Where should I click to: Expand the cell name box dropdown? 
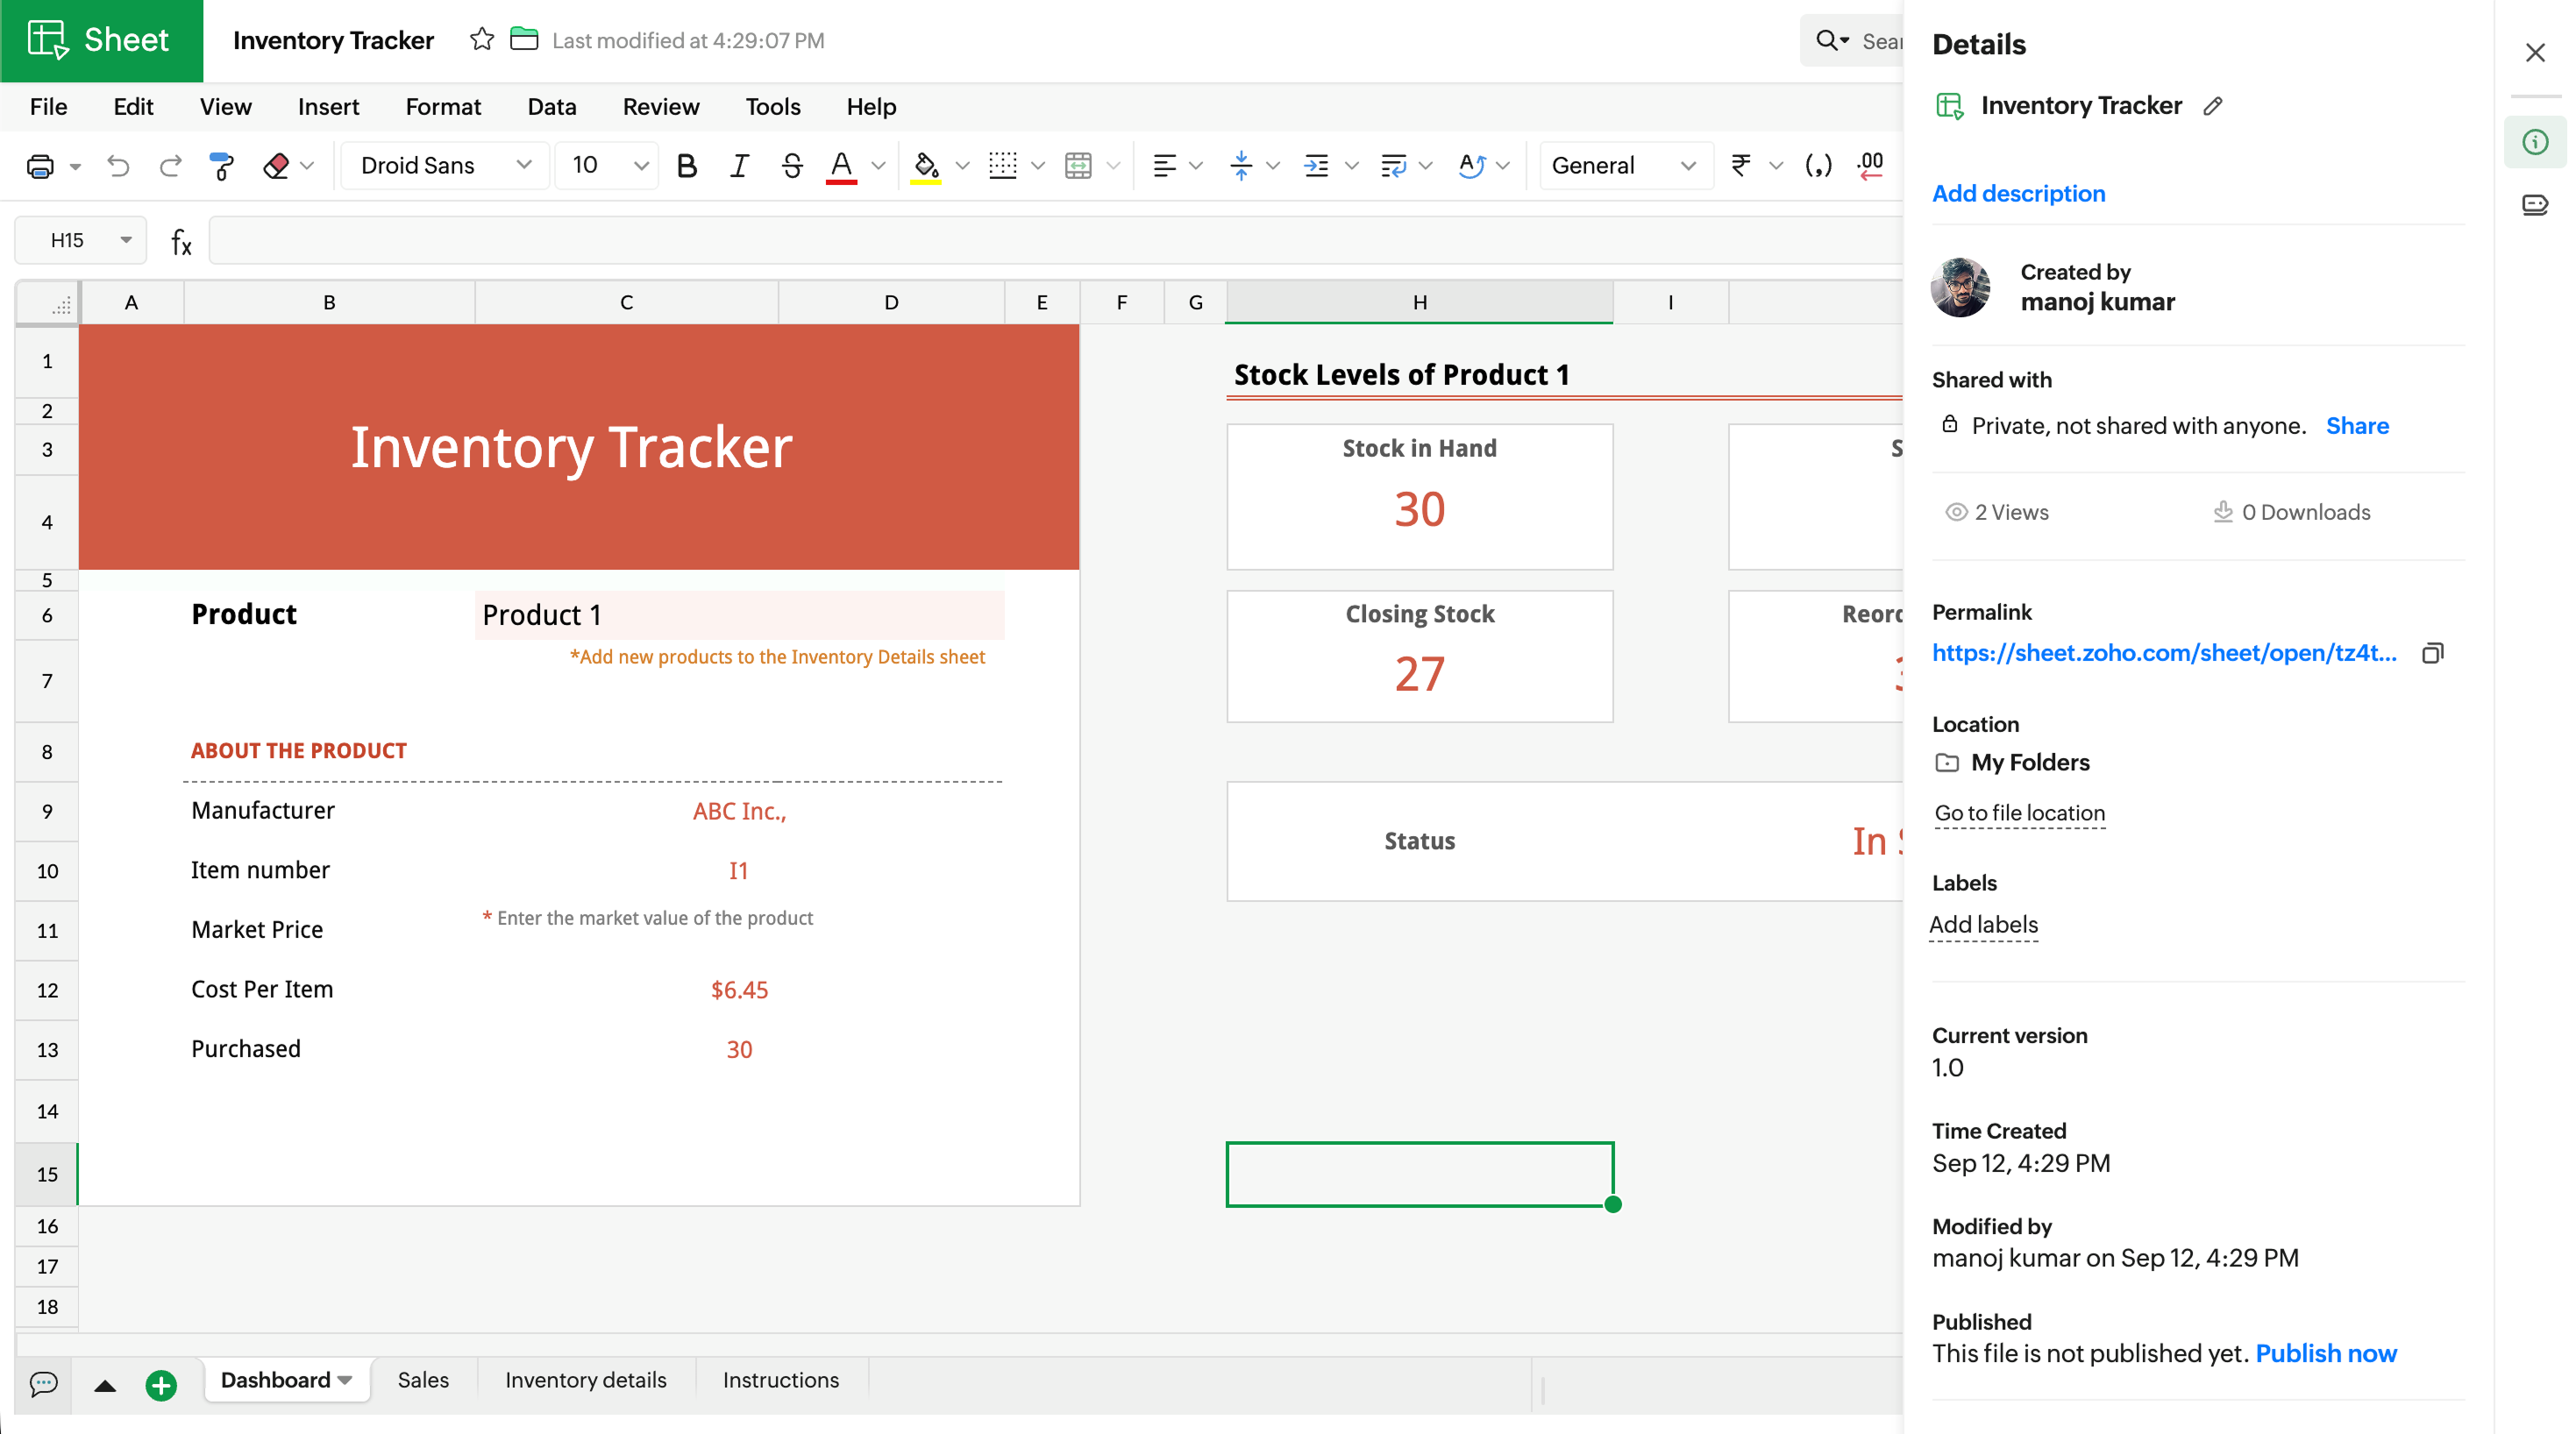pyautogui.click(x=126, y=240)
